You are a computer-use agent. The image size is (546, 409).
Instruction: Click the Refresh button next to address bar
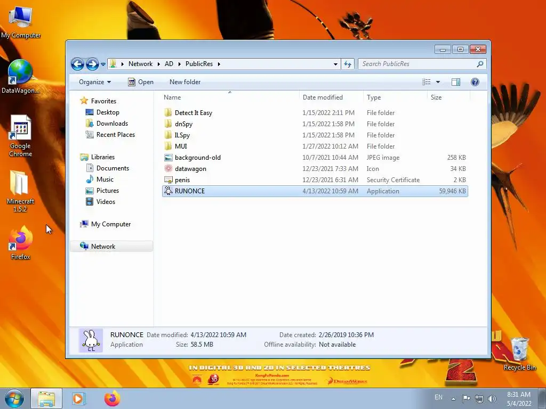pos(348,64)
